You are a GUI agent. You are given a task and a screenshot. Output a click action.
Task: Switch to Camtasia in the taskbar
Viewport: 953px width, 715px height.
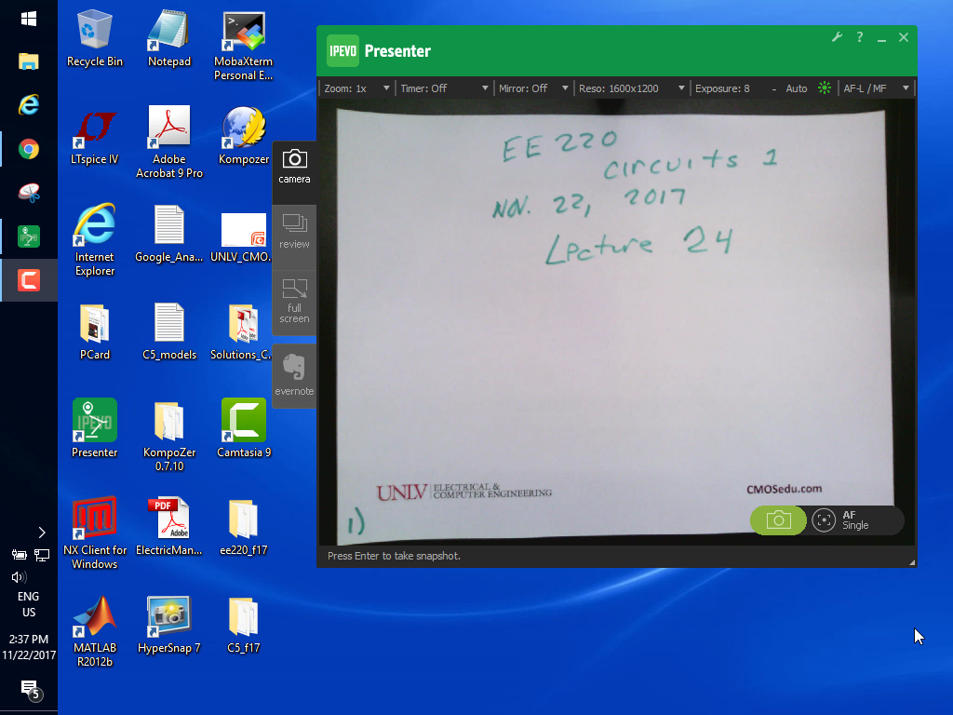point(29,280)
